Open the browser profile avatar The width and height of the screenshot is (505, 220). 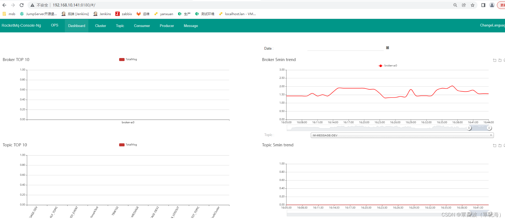(x=492, y=5)
